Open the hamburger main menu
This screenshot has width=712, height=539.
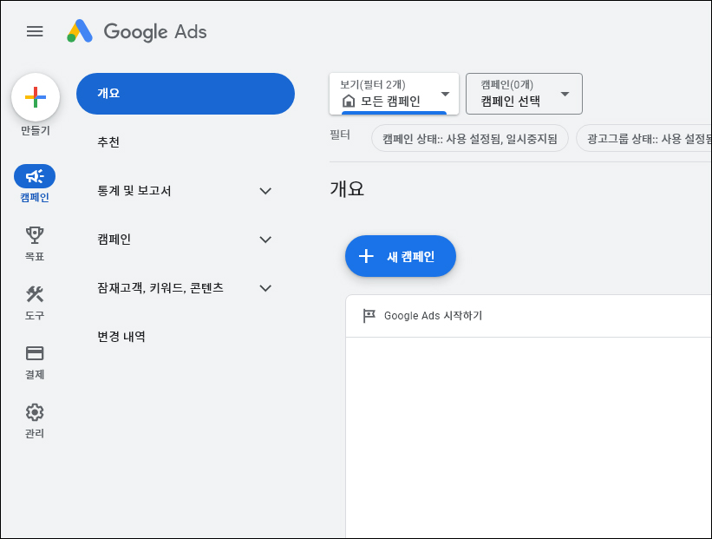click(35, 32)
